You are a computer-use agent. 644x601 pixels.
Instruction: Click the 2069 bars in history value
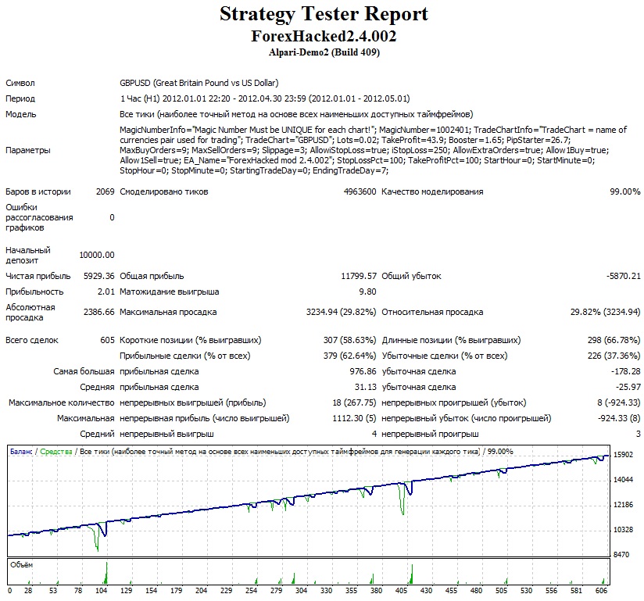[x=106, y=191]
